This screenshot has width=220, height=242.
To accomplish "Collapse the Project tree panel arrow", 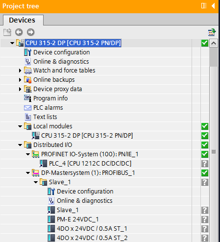I will pyautogui.click(x=213, y=6).
